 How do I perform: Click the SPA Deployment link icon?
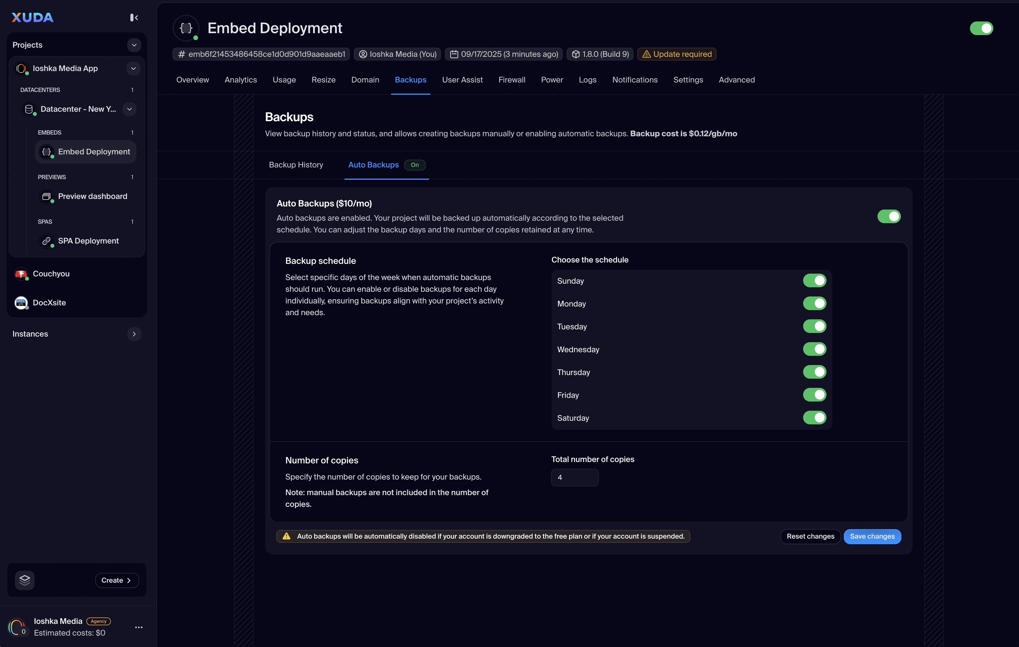(x=46, y=241)
